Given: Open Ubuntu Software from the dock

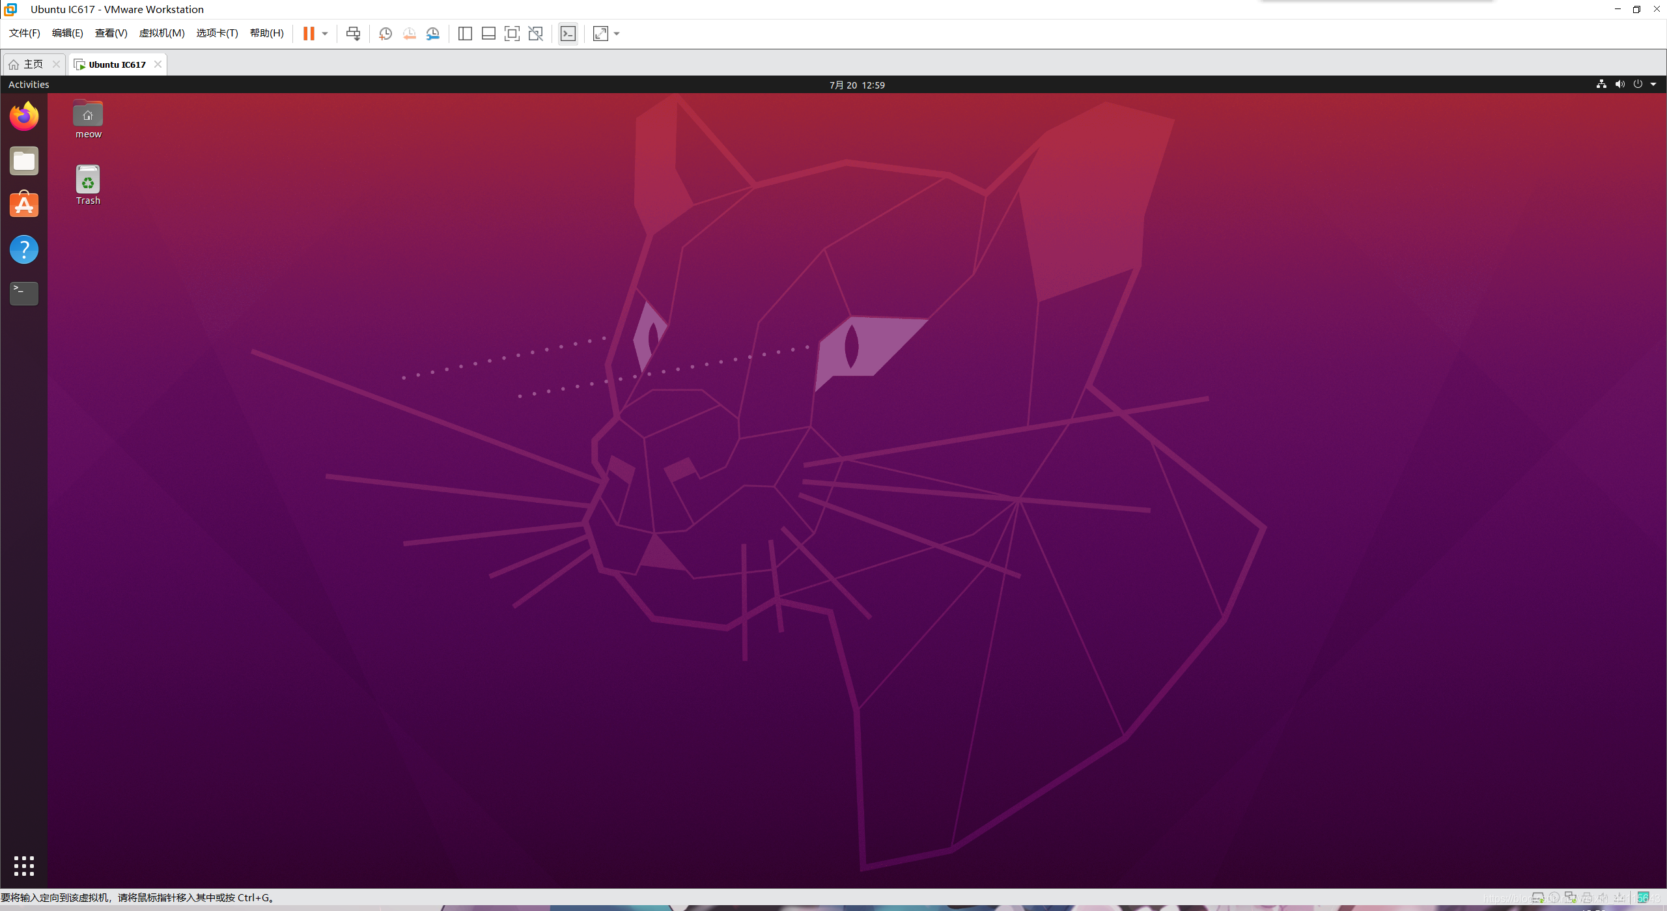Looking at the screenshot, I should click(24, 204).
